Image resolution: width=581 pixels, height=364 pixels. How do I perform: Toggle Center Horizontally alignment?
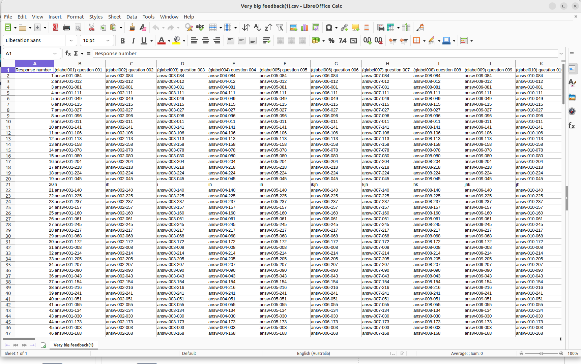[205, 40]
